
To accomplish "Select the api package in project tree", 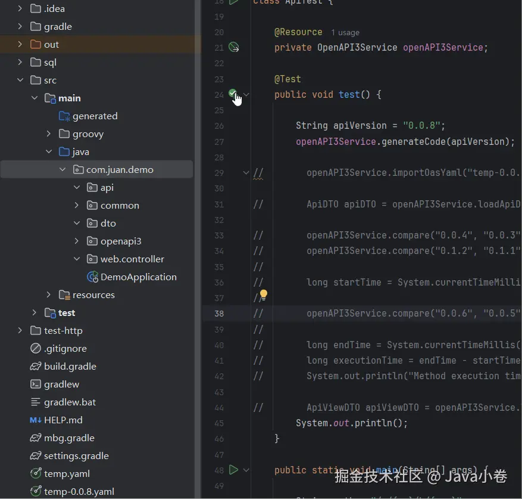I will click(97, 187).
